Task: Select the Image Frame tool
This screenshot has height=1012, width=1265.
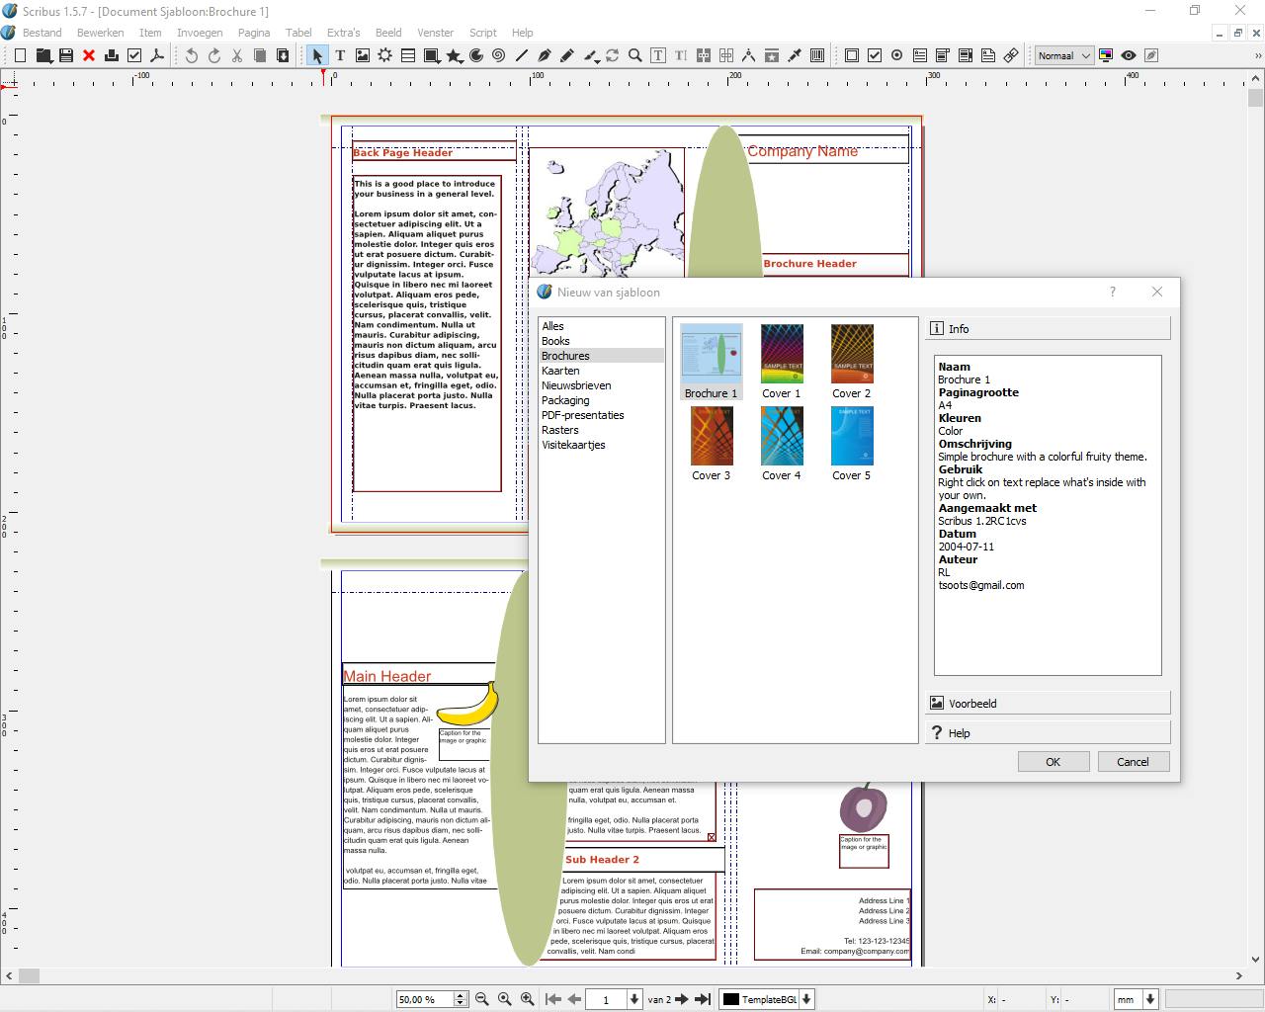Action: 363,56
